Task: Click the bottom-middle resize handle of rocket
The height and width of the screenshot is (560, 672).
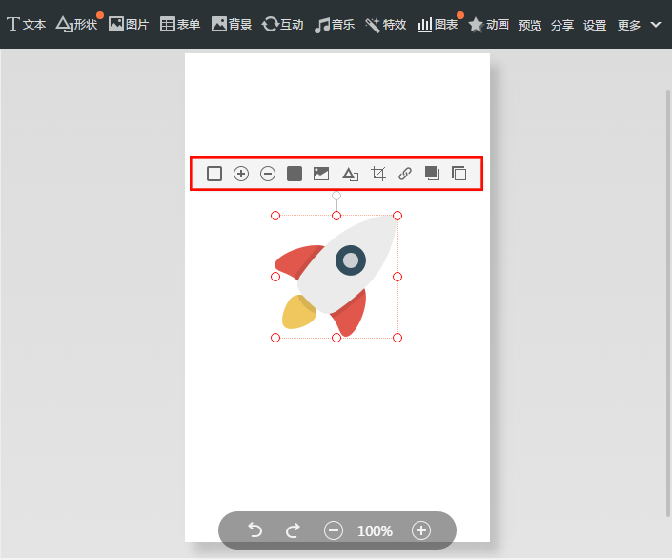Action: click(336, 338)
